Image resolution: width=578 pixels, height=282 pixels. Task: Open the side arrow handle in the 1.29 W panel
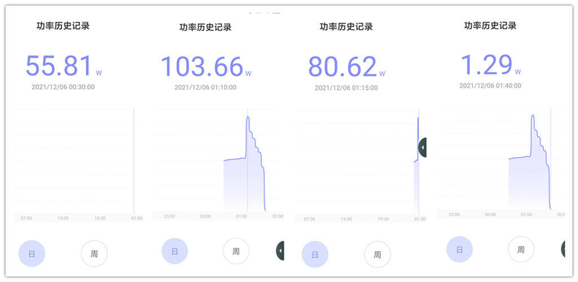pos(563,249)
